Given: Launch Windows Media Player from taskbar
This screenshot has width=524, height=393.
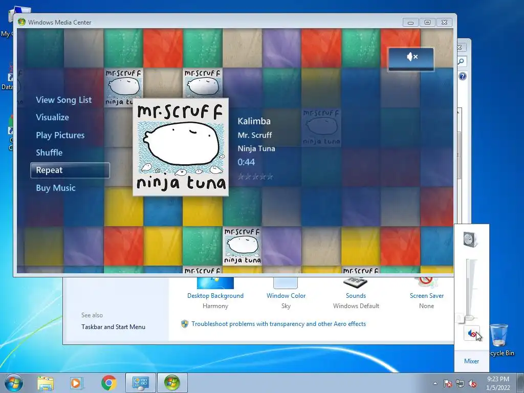Looking at the screenshot, I should click(77, 383).
